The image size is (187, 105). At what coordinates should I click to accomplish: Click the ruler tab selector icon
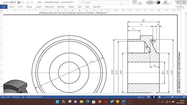point(1,10)
